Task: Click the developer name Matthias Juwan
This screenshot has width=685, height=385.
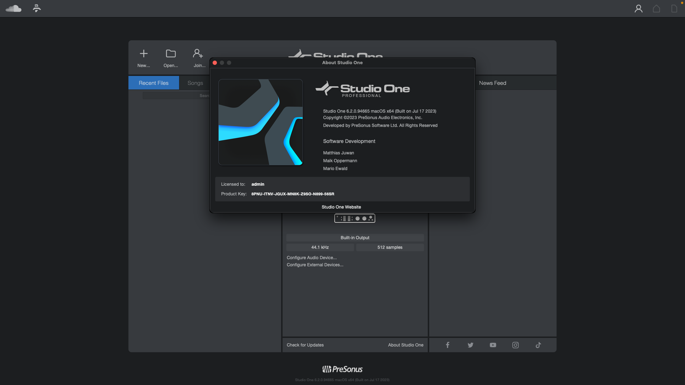Action: click(338, 153)
